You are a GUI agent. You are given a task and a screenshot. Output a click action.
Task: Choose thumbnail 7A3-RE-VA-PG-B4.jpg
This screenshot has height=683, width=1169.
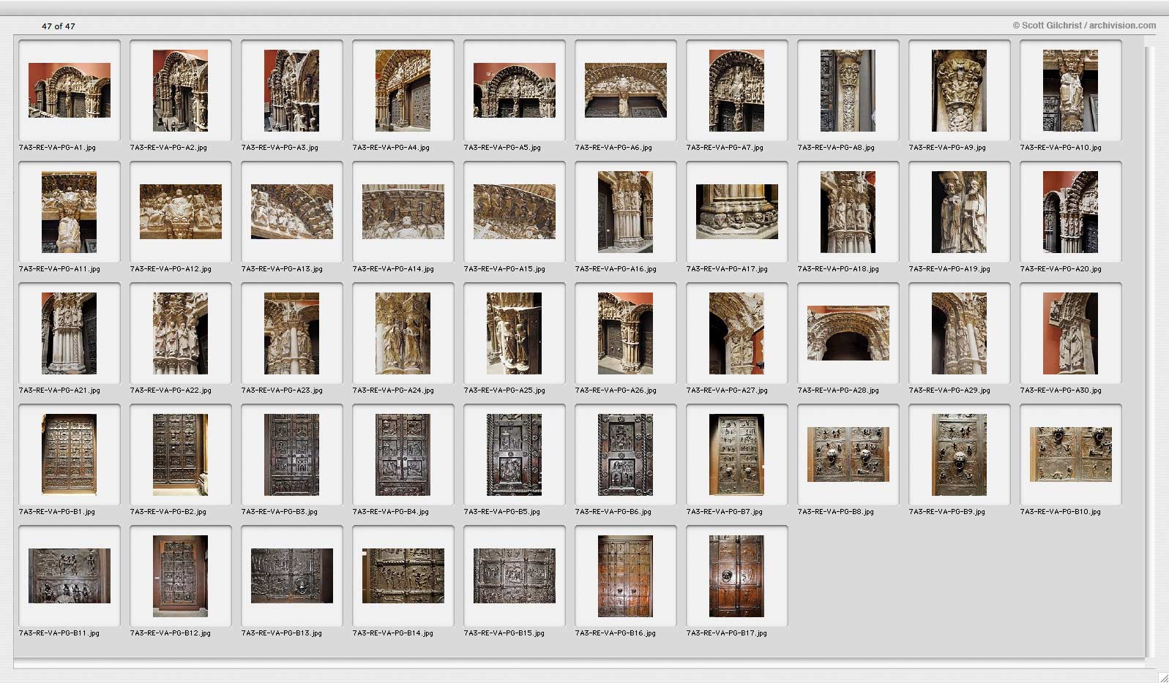tap(403, 454)
